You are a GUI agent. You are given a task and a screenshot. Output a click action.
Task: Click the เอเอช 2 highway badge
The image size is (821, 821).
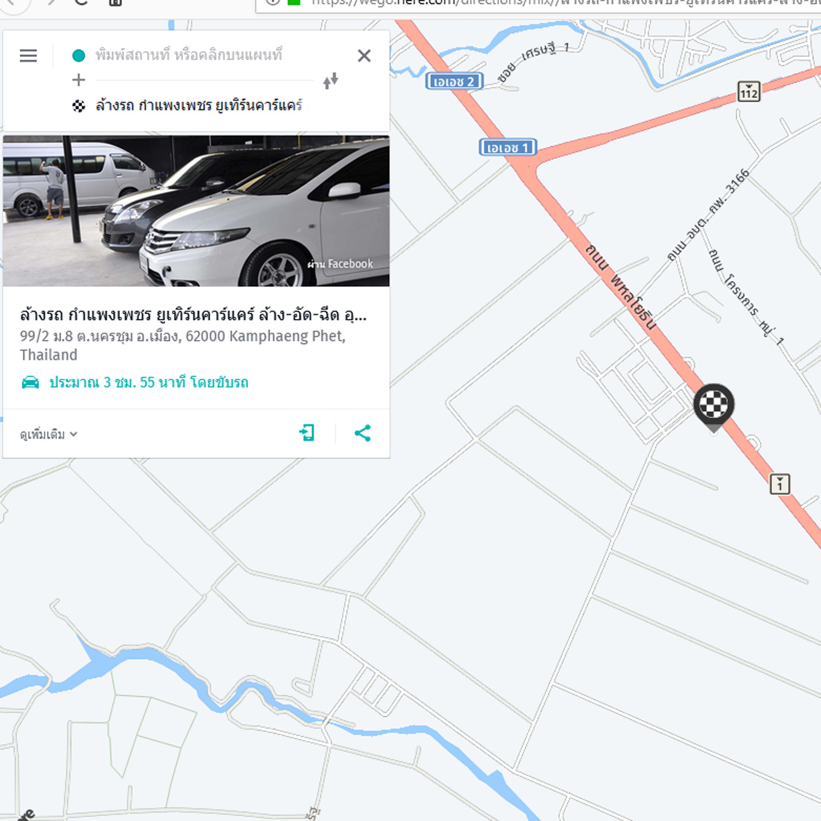pyautogui.click(x=454, y=82)
